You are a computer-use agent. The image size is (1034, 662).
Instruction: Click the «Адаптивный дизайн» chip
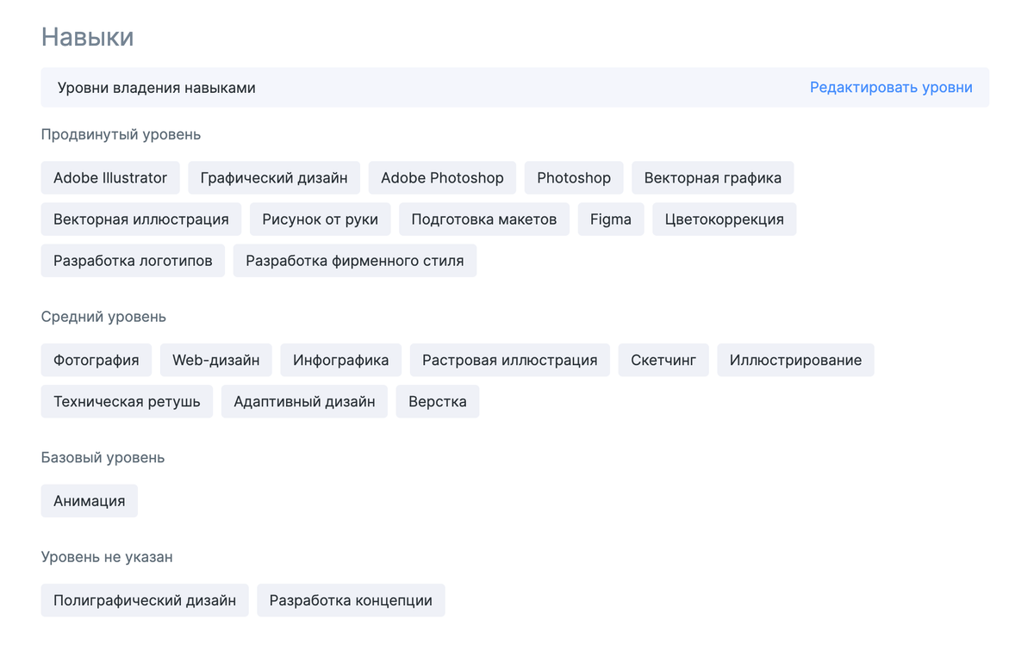point(304,401)
